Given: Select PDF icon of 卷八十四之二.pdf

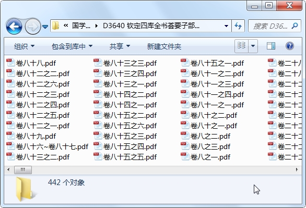Looking at the screenshot, I should (x=98, y=94).
